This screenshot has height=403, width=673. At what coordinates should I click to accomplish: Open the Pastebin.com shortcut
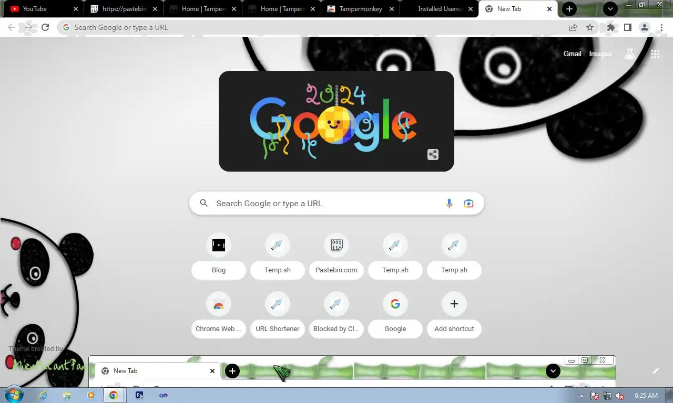[336, 257]
